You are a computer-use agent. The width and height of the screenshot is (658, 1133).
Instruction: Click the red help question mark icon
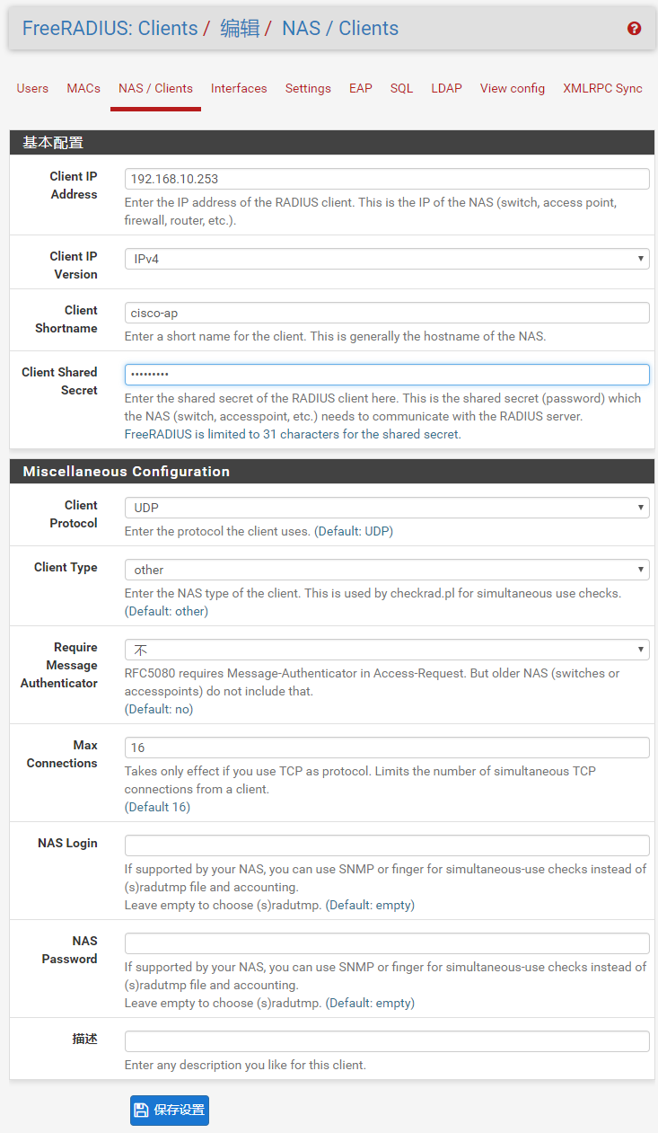[635, 29]
